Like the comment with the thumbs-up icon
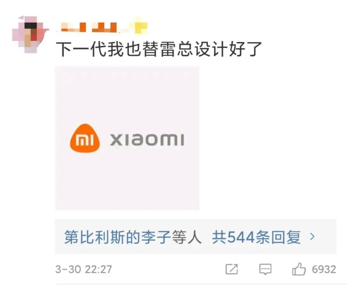347x290 pixels. (x=299, y=269)
